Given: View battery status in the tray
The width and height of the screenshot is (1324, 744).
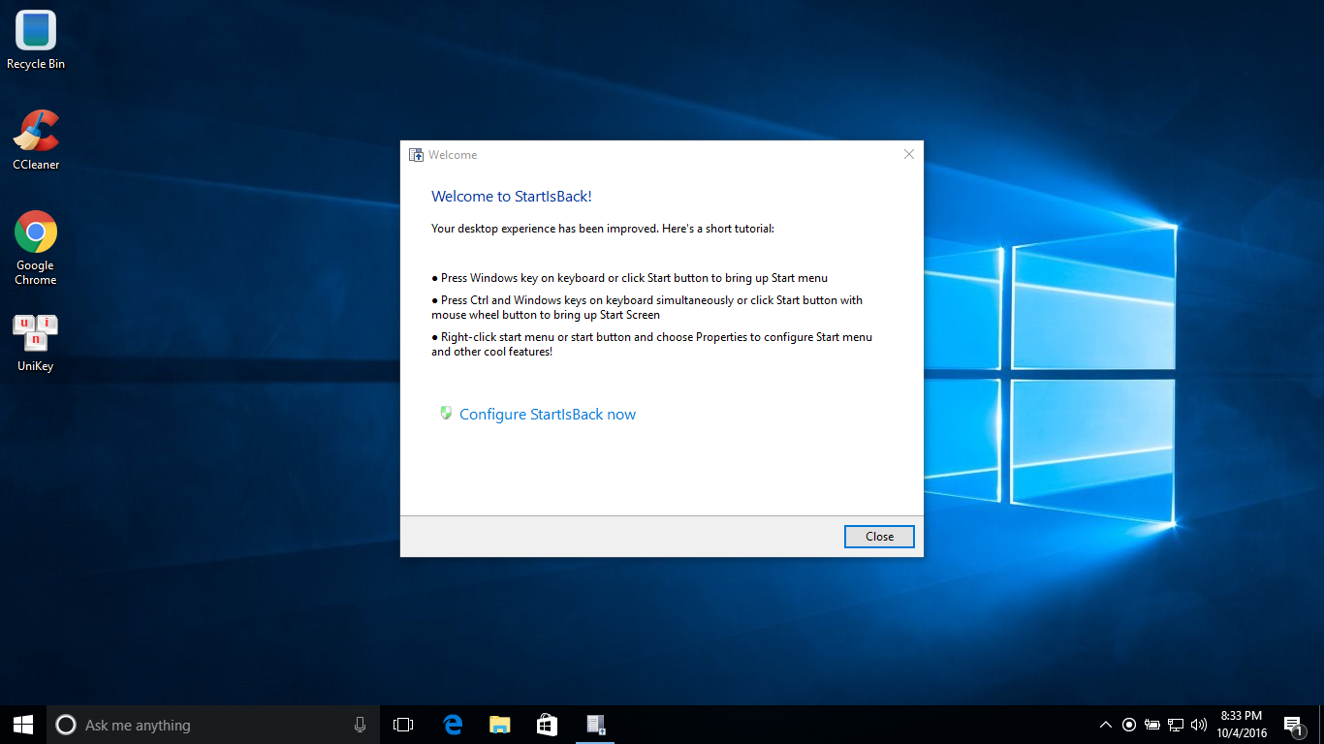Looking at the screenshot, I should click(x=1152, y=724).
